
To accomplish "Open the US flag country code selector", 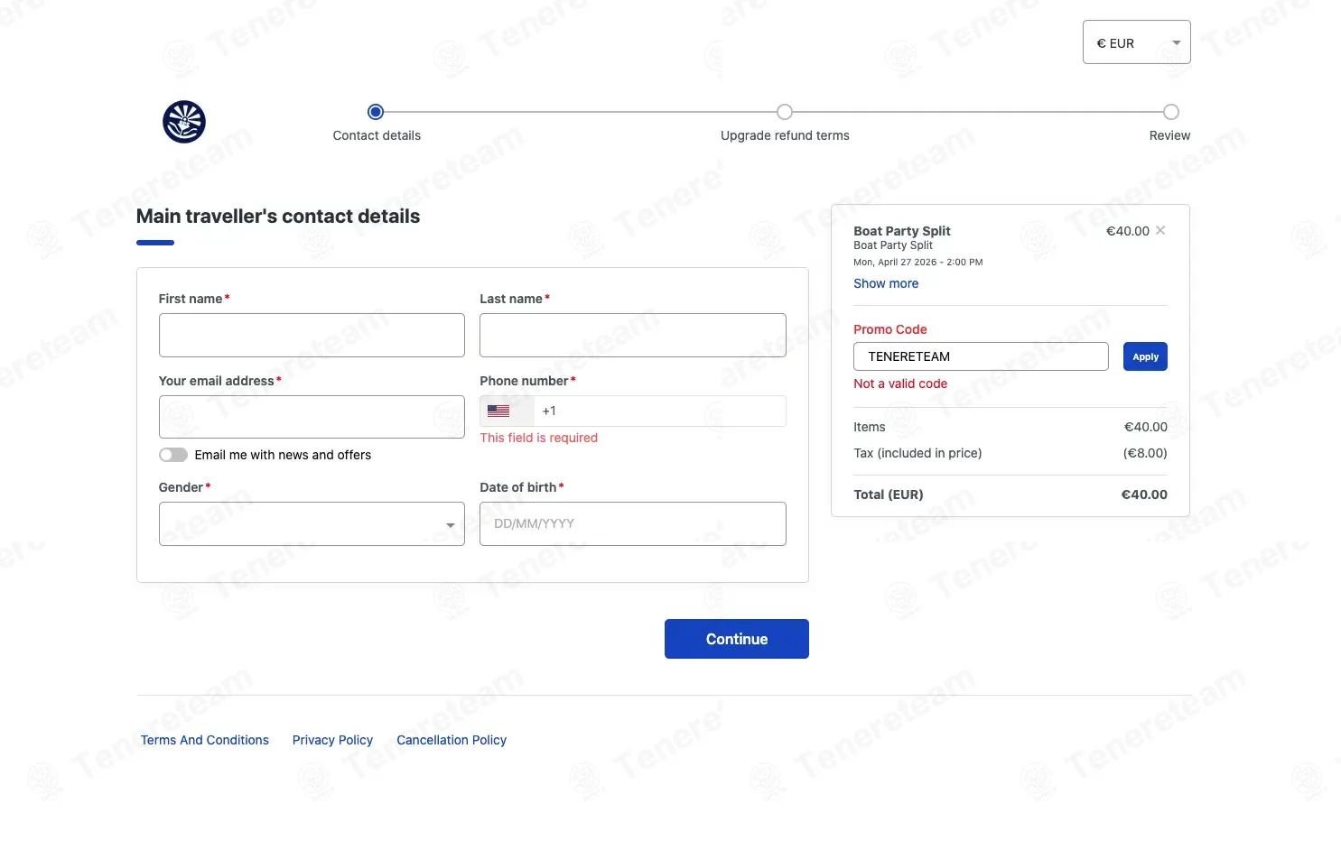I will [x=507, y=411].
